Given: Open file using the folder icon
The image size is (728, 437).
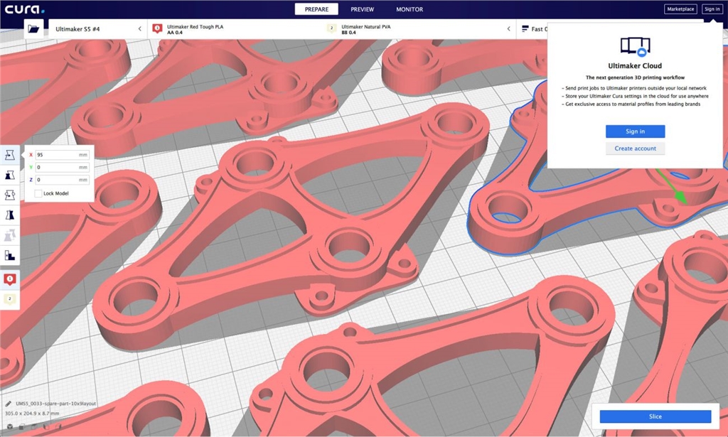Looking at the screenshot, I should [33, 29].
